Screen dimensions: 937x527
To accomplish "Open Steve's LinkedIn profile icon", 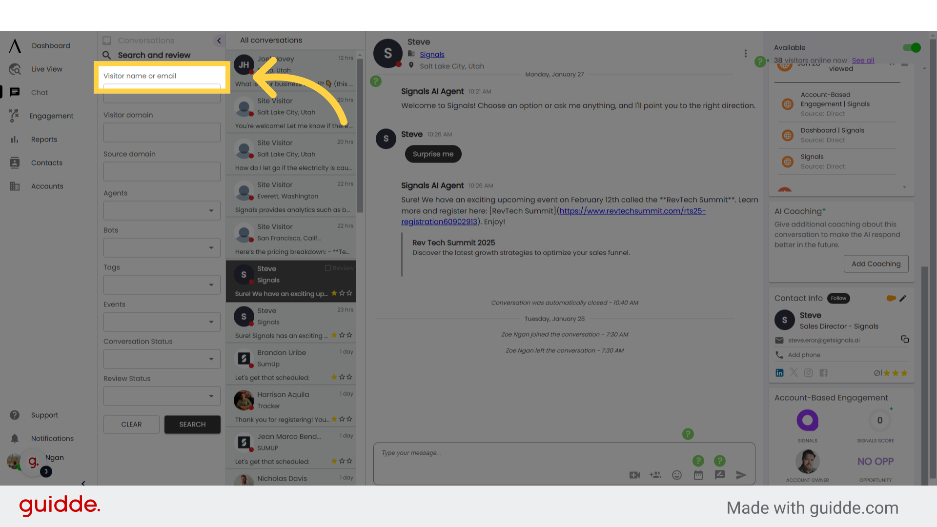I will pyautogui.click(x=779, y=373).
